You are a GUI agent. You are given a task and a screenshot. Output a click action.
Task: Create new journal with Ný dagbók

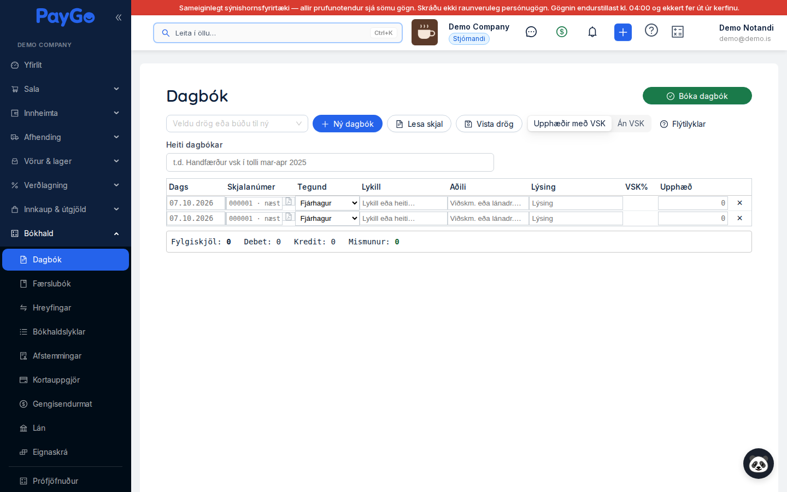tap(348, 124)
